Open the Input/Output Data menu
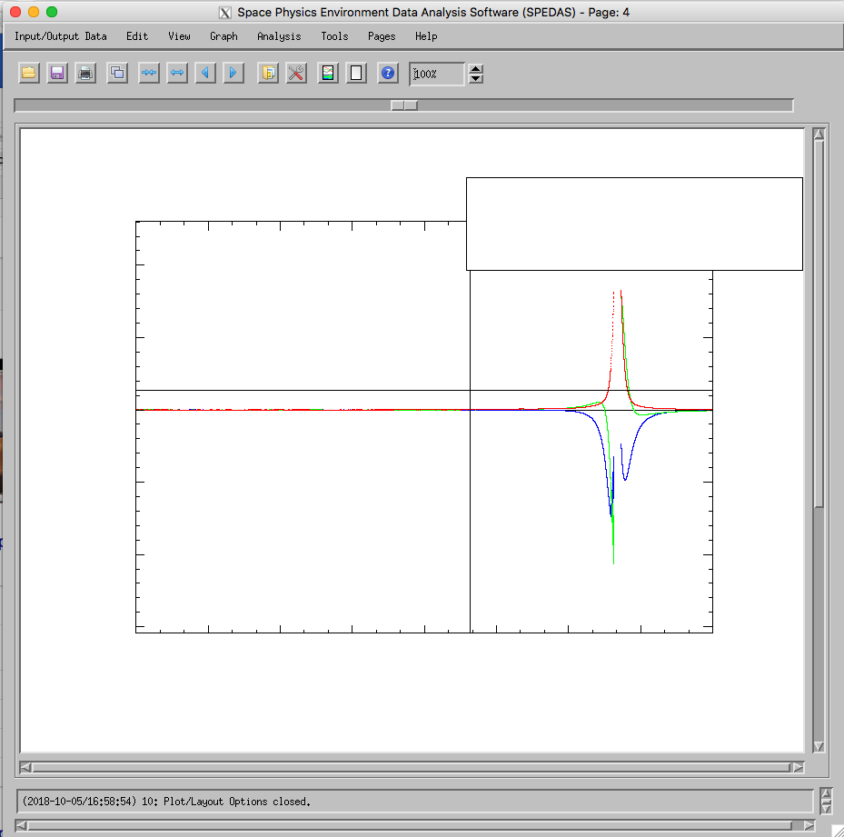The width and height of the screenshot is (844, 837). 60,36
